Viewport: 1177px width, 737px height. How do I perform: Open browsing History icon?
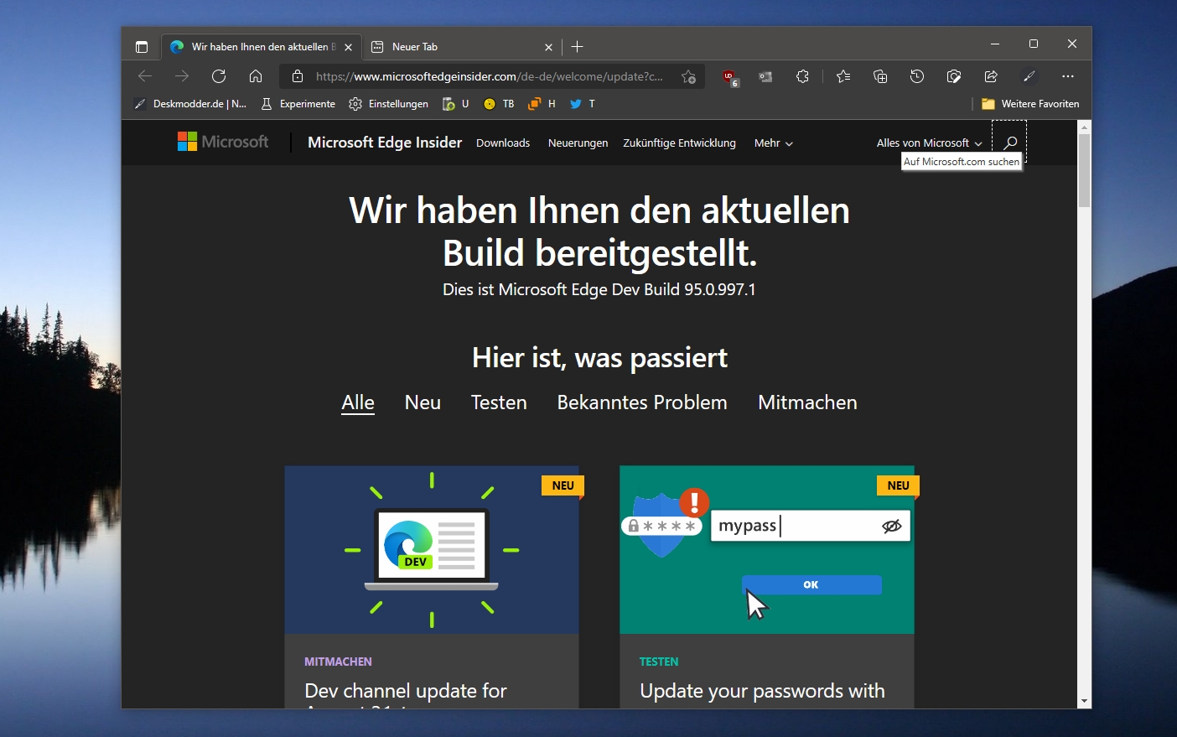(917, 76)
